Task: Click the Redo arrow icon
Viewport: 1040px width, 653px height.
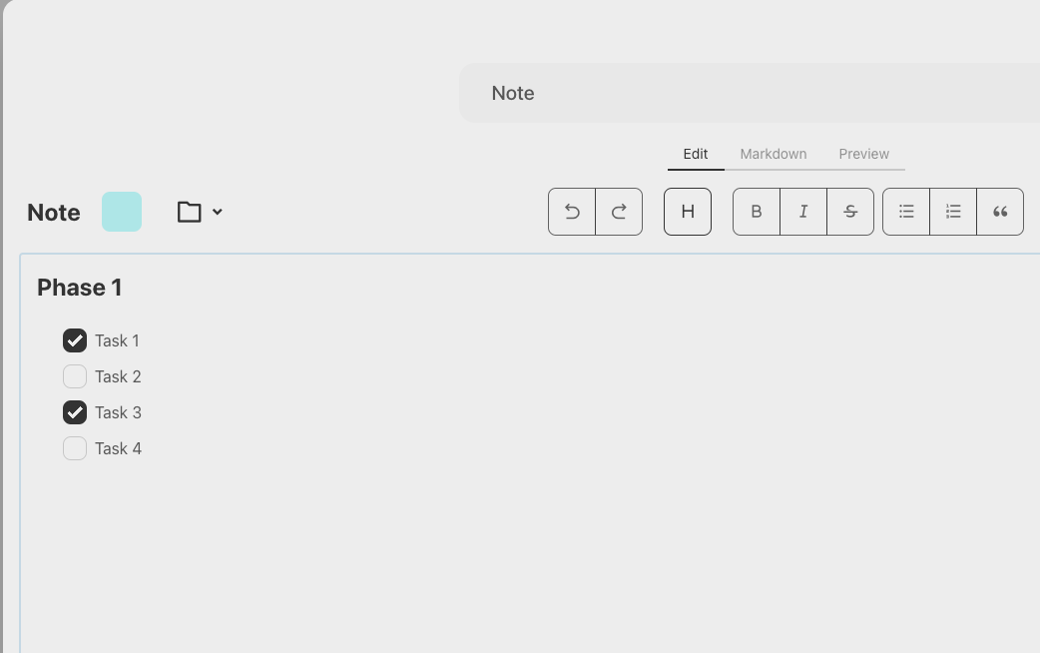Action: click(619, 212)
